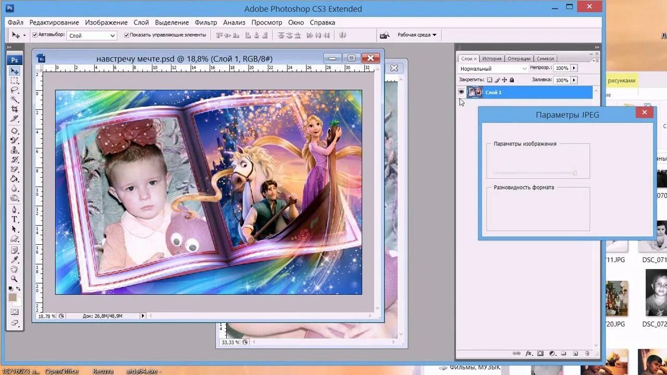Toggle lock image pixels brush icon
The width and height of the screenshot is (667, 375).
[x=497, y=80]
